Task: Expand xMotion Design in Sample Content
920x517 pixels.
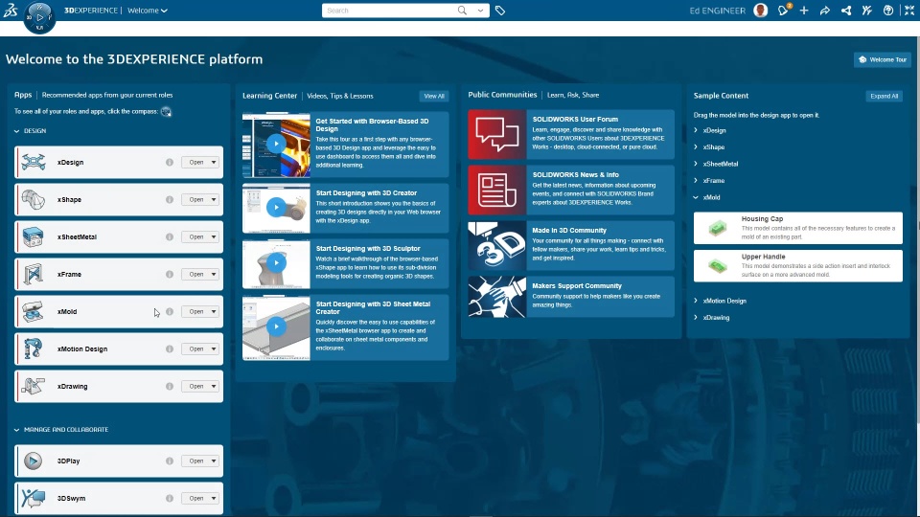Action: (696, 301)
